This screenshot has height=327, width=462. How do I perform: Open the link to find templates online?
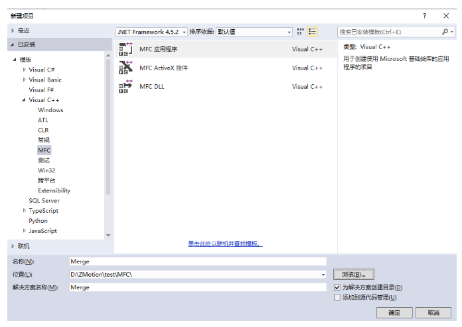point(225,243)
